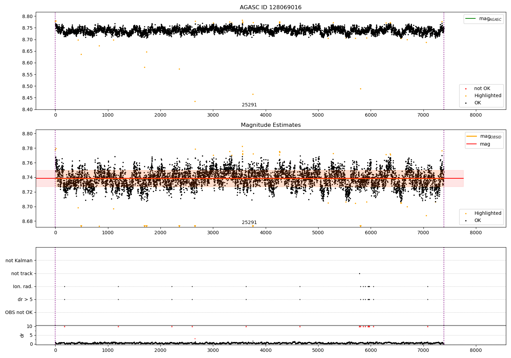
Task: Click the 2000 x-tick under the bottom plot
Action: [x=160, y=350]
